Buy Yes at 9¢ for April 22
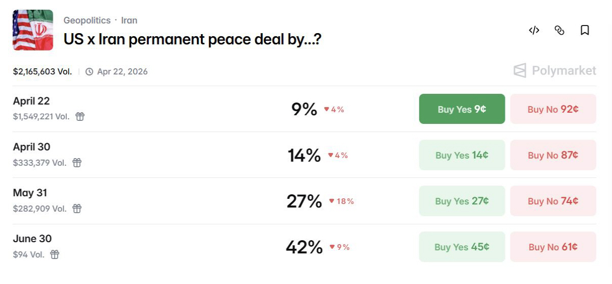The image size is (612, 284). pos(462,109)
